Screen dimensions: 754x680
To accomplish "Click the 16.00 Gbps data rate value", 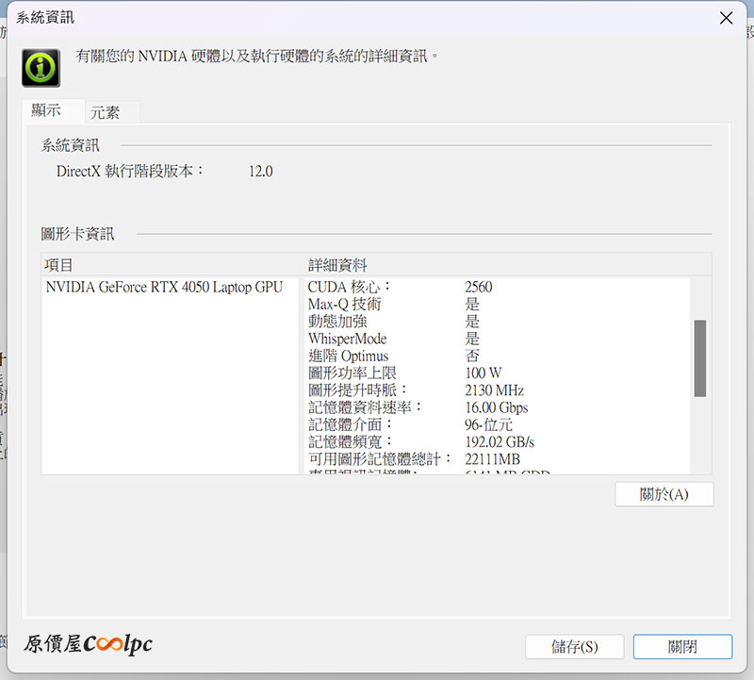I will [x=497, y=407].
